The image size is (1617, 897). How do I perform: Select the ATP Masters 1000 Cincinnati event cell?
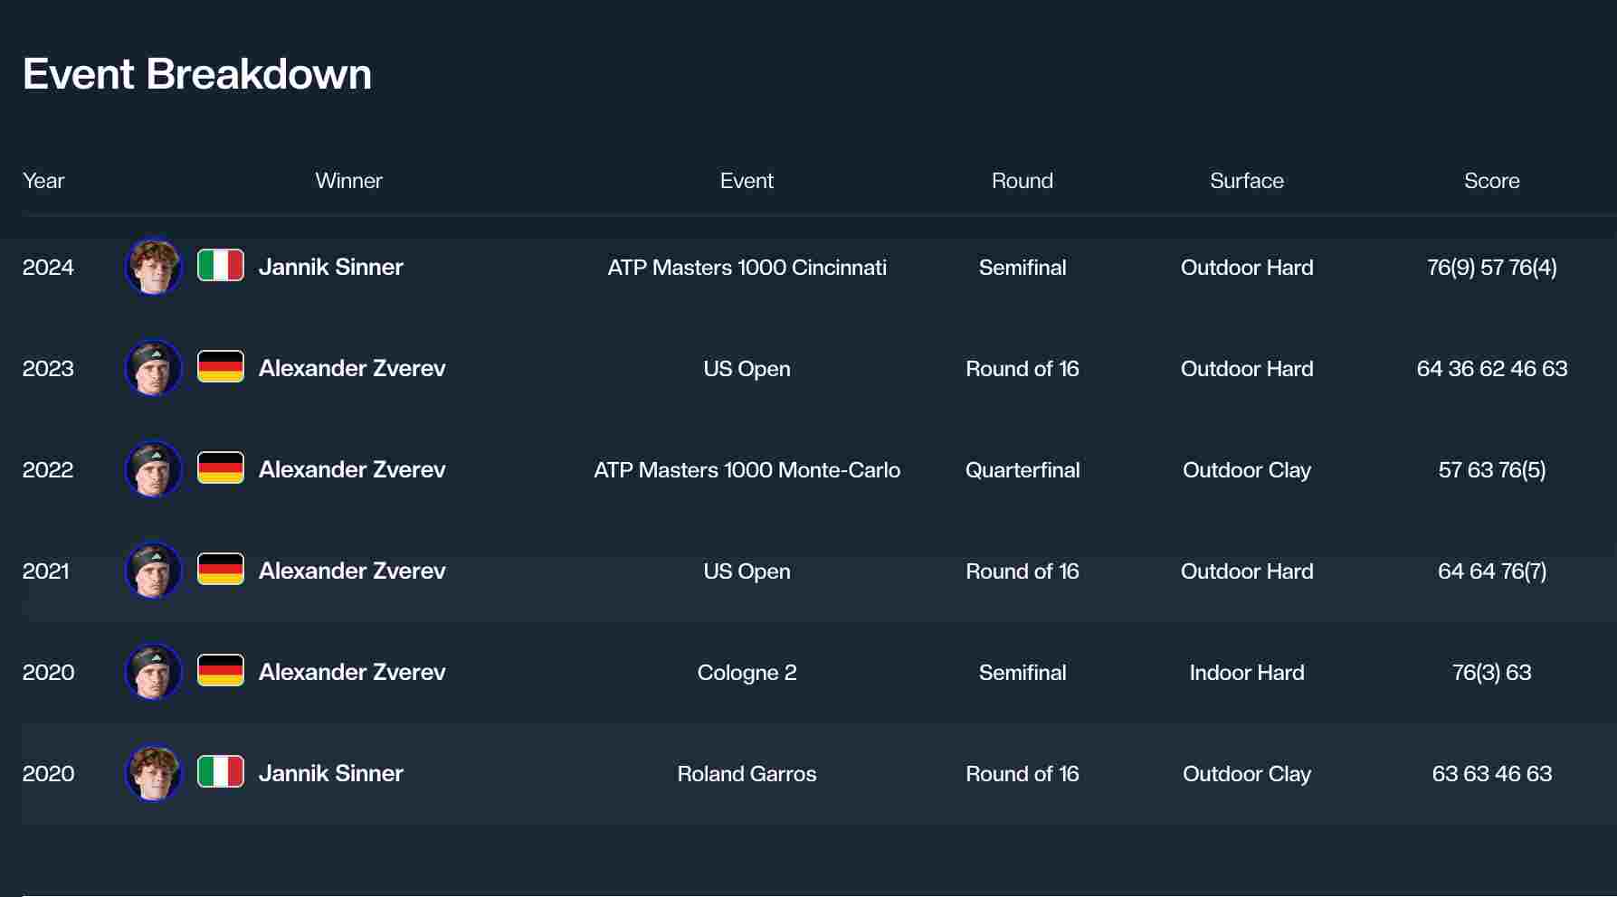coord(747,268)
